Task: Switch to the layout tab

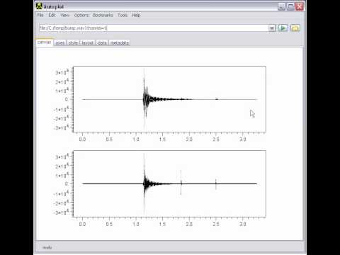Action: (88, 42)
